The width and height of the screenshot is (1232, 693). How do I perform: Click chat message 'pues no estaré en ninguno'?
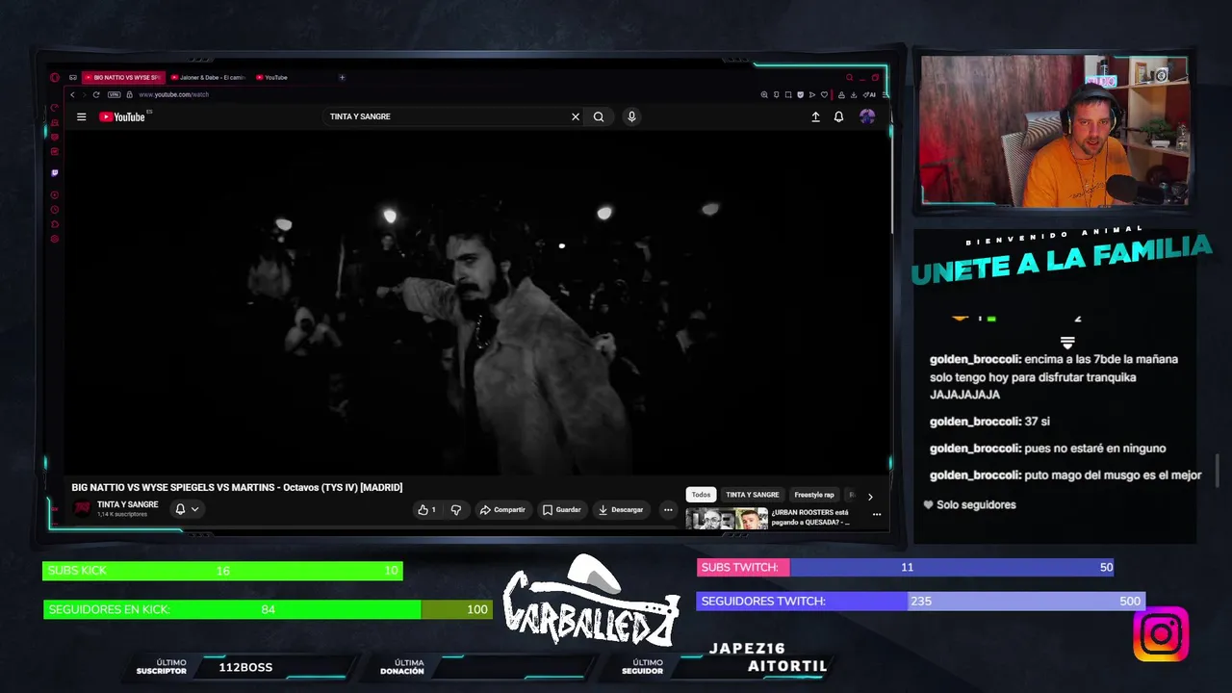[x=1047, y=449]
